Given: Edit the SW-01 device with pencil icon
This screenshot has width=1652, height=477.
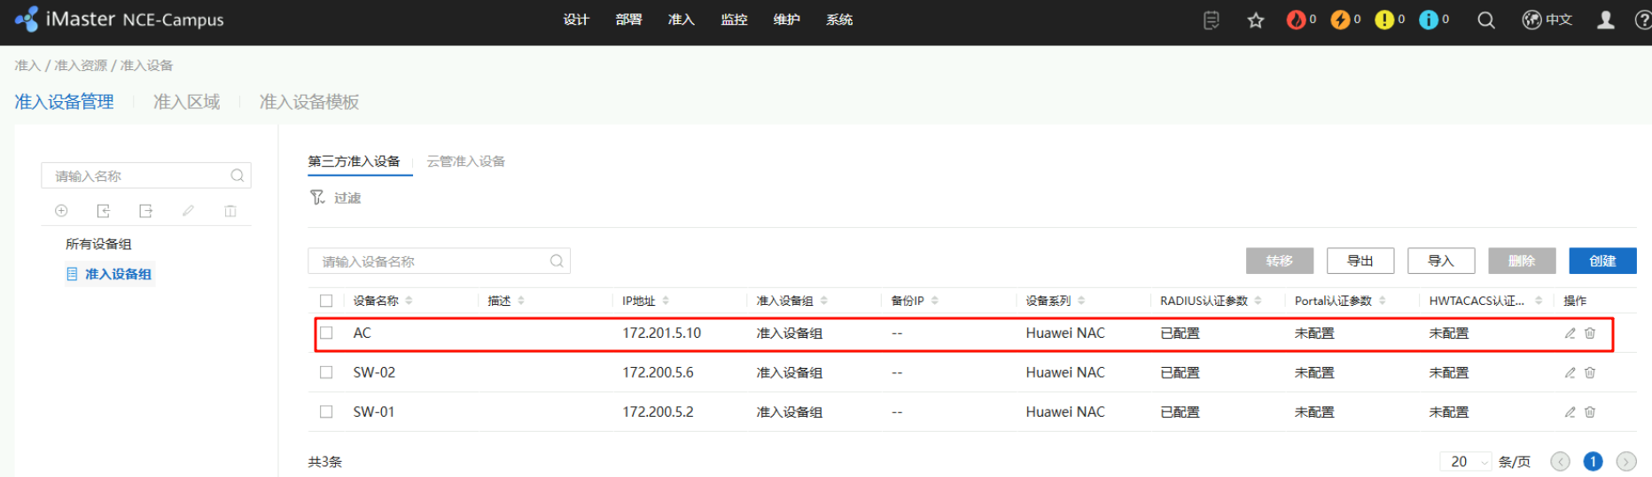Looking at the screenshot, I should [1570, 412].
